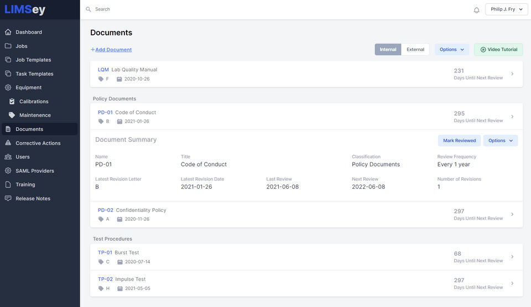Screen dimensions: 531x307
Task: Click the Add Document link
Action: click(x=113, y=50)
